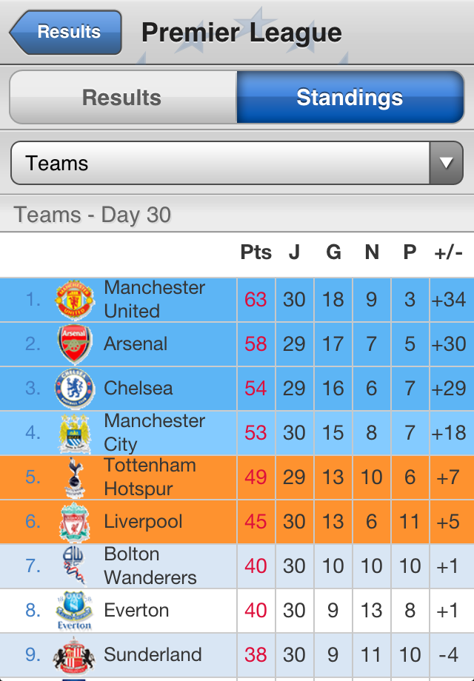
Task: Switch to the Results tab
Action: 123,98
